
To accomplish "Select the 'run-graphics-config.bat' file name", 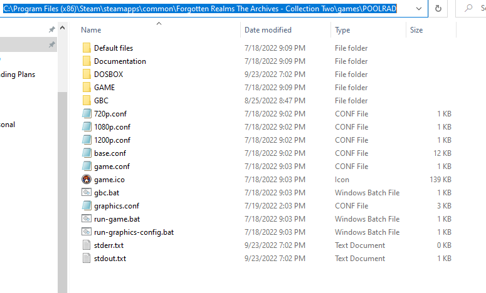I will coord(134,232).
